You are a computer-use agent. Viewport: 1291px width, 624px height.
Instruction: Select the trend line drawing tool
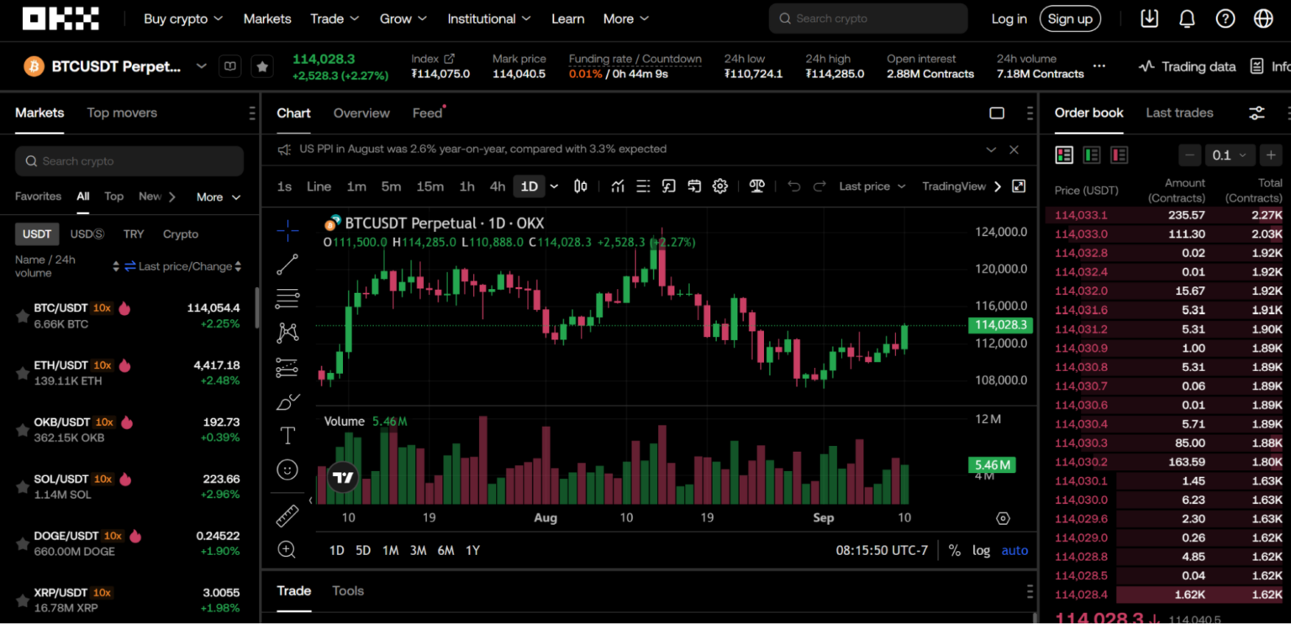(287, 265)
